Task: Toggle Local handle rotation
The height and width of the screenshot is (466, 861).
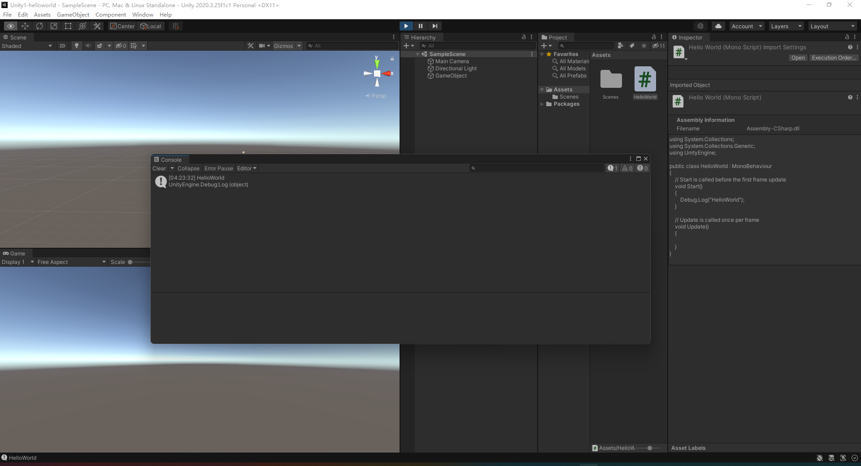Action: [x=151, y=26]
